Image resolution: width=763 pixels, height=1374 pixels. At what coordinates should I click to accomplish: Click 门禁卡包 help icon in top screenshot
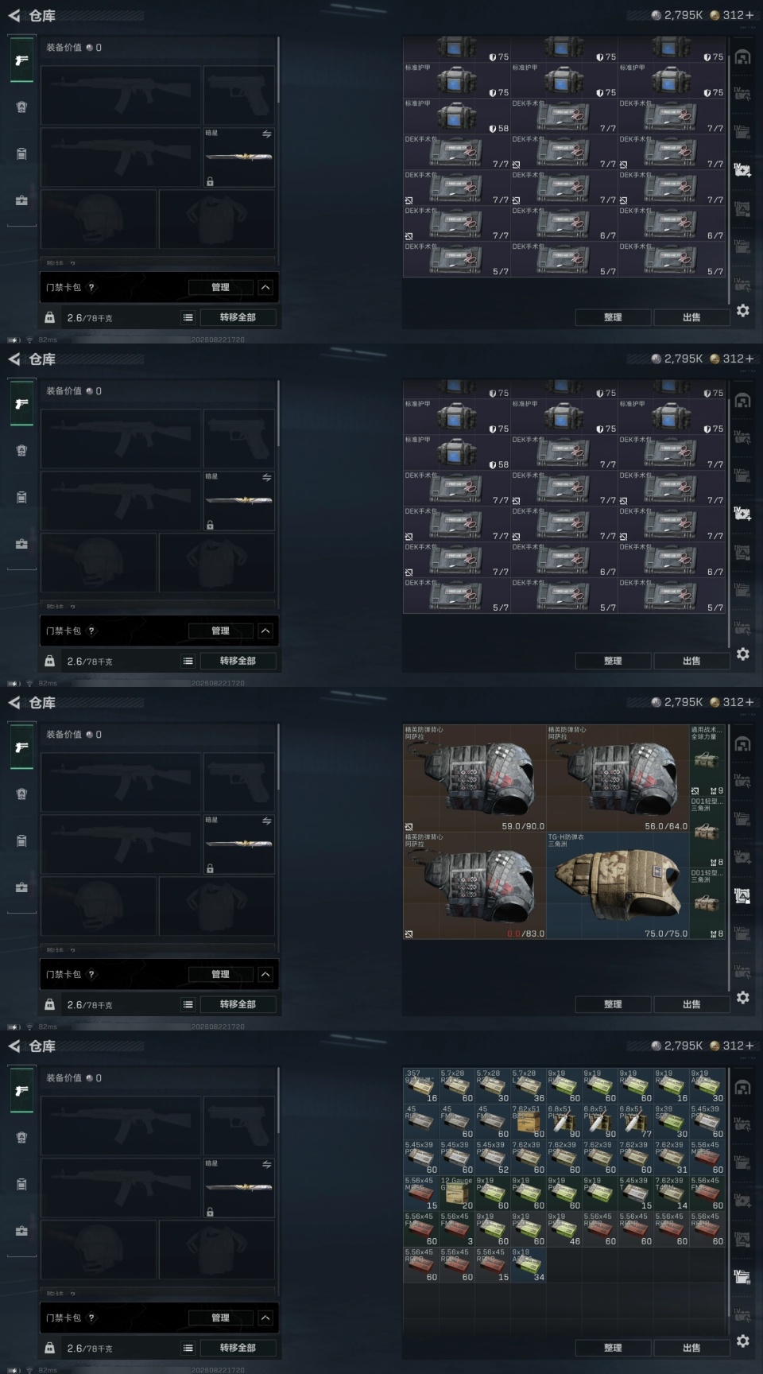pos(91,287)
